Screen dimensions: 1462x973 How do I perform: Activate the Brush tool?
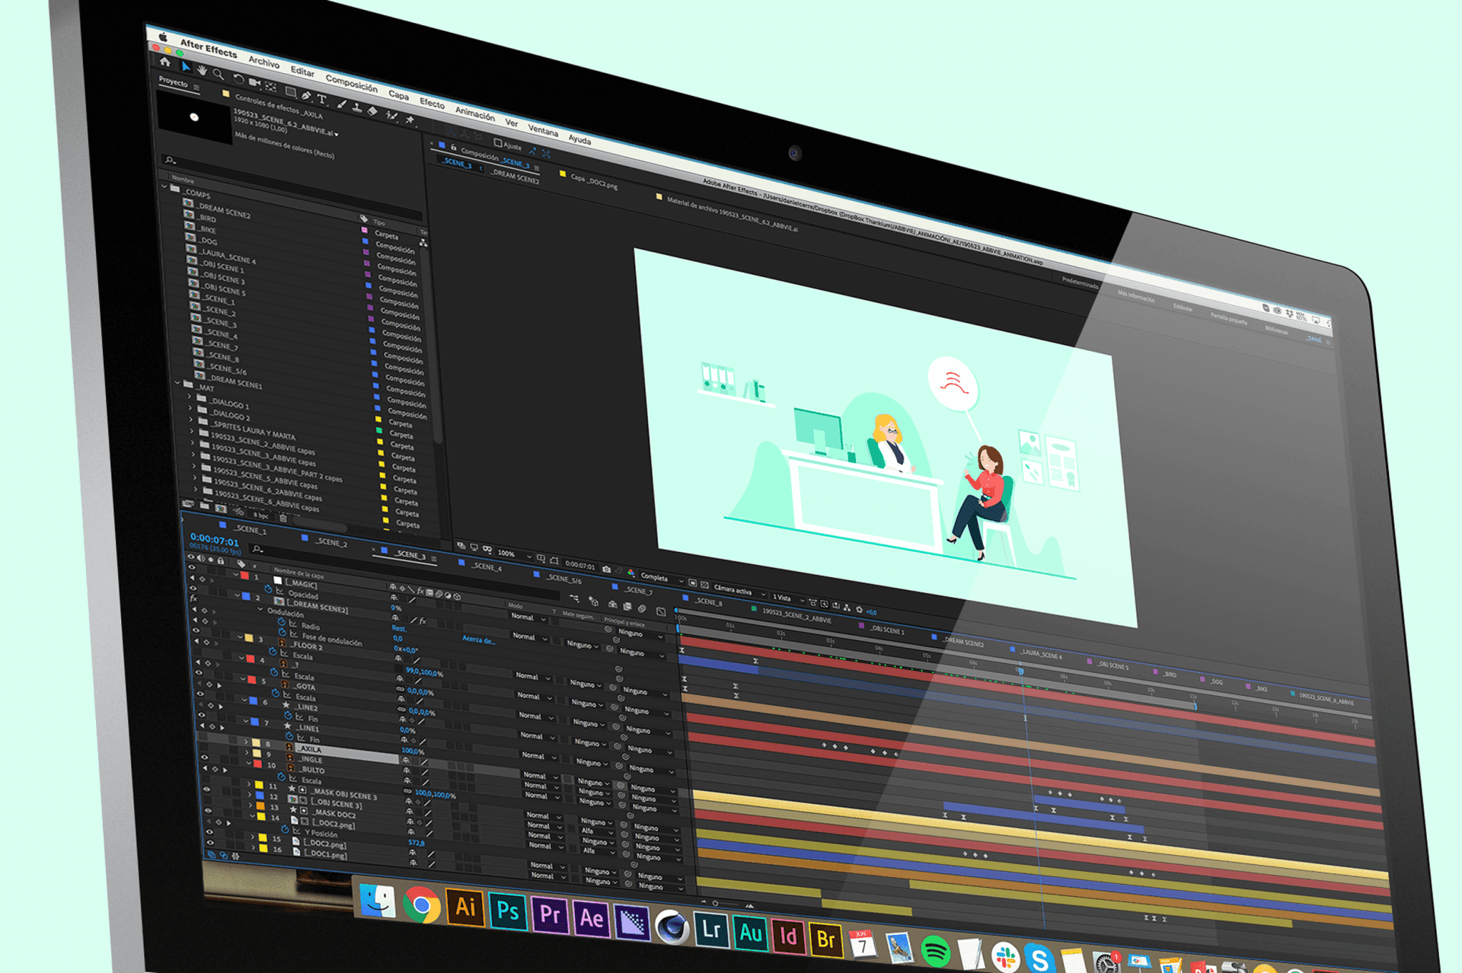[340, 105]
